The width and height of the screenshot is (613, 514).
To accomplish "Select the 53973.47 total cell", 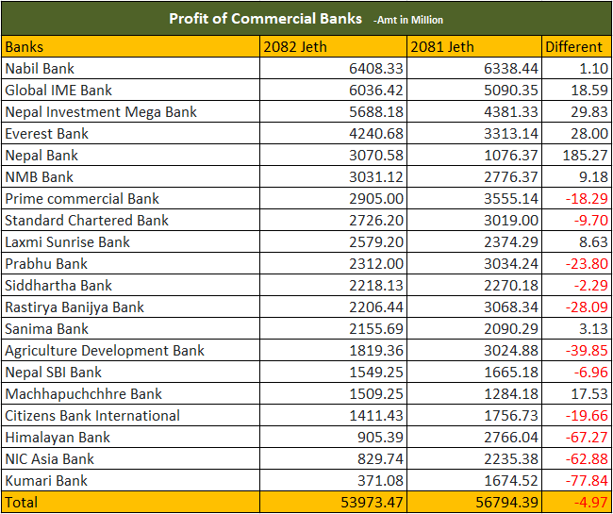I will (x=334, y=502).
